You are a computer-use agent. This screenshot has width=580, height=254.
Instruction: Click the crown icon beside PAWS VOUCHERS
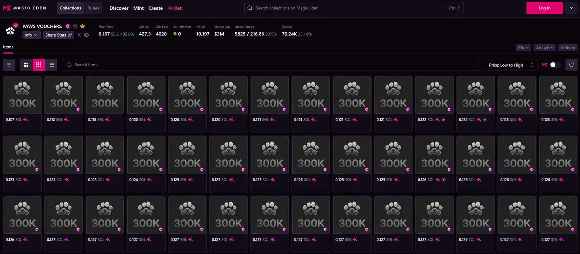[x=82, y=26]
